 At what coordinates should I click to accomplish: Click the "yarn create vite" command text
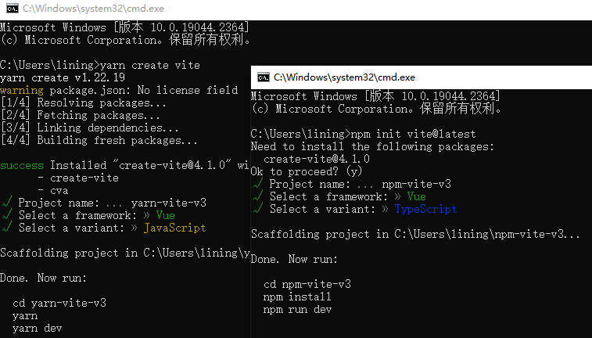click(150, 65)
